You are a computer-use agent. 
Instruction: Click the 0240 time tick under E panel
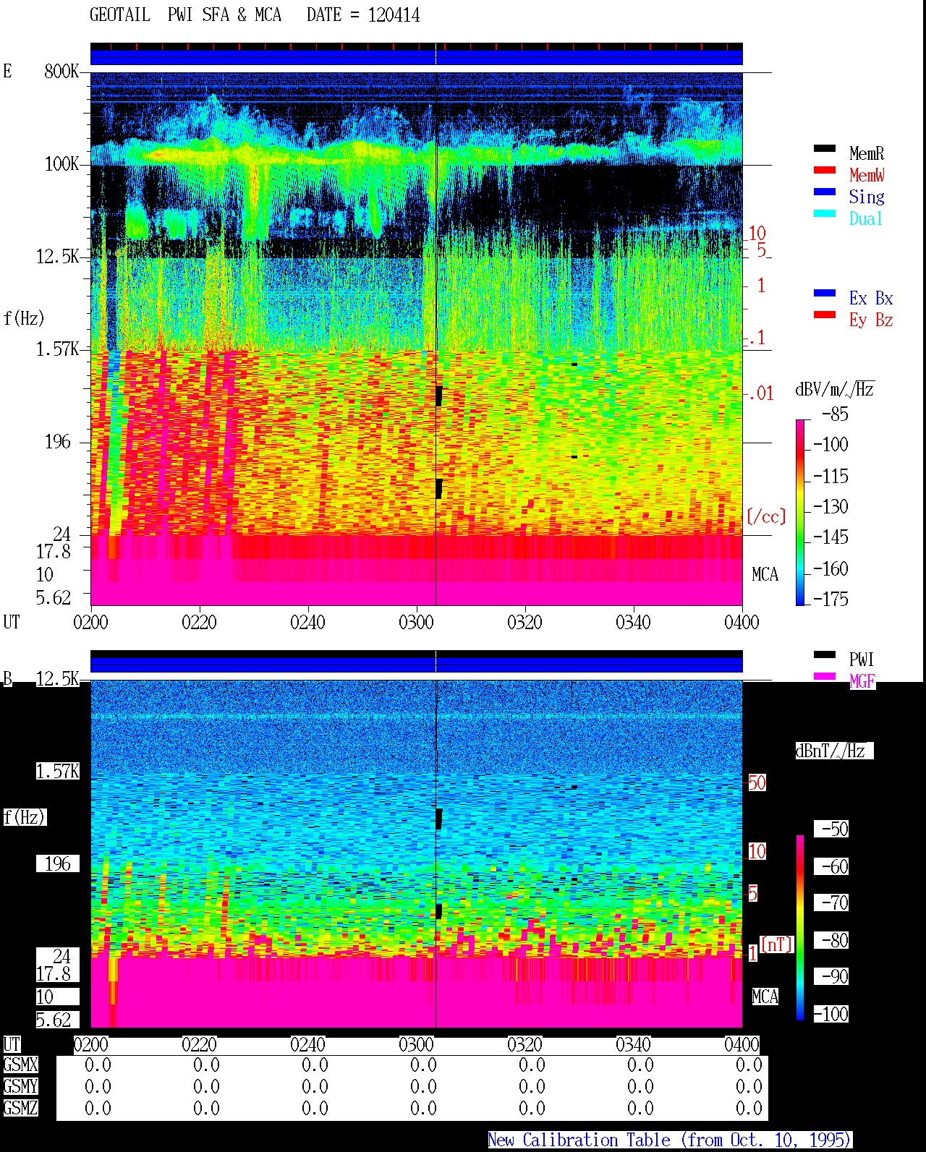click(x=307, y=623)
